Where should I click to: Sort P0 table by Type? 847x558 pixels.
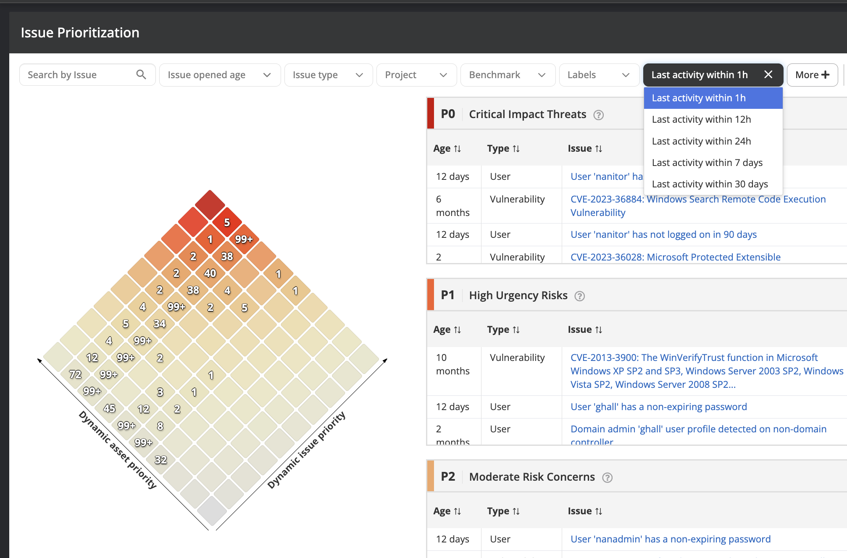coord(503,149)
